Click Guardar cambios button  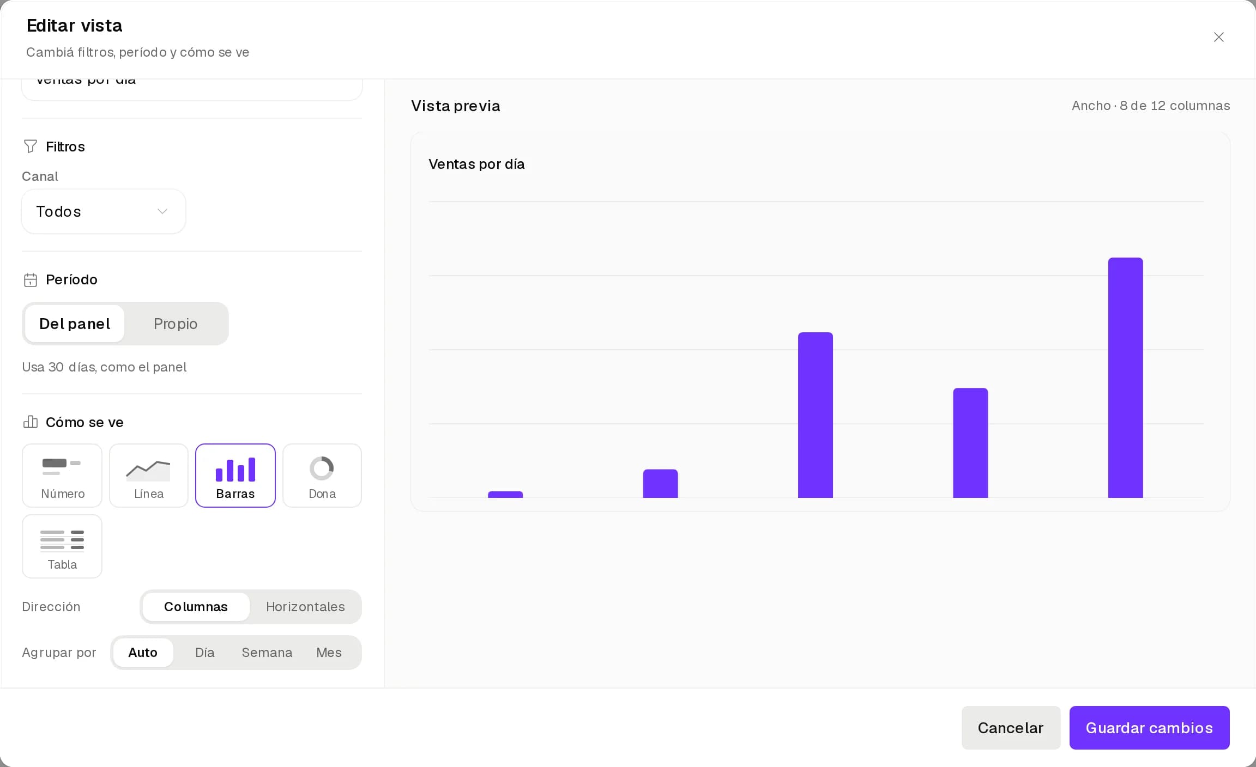coord(1149,728)
